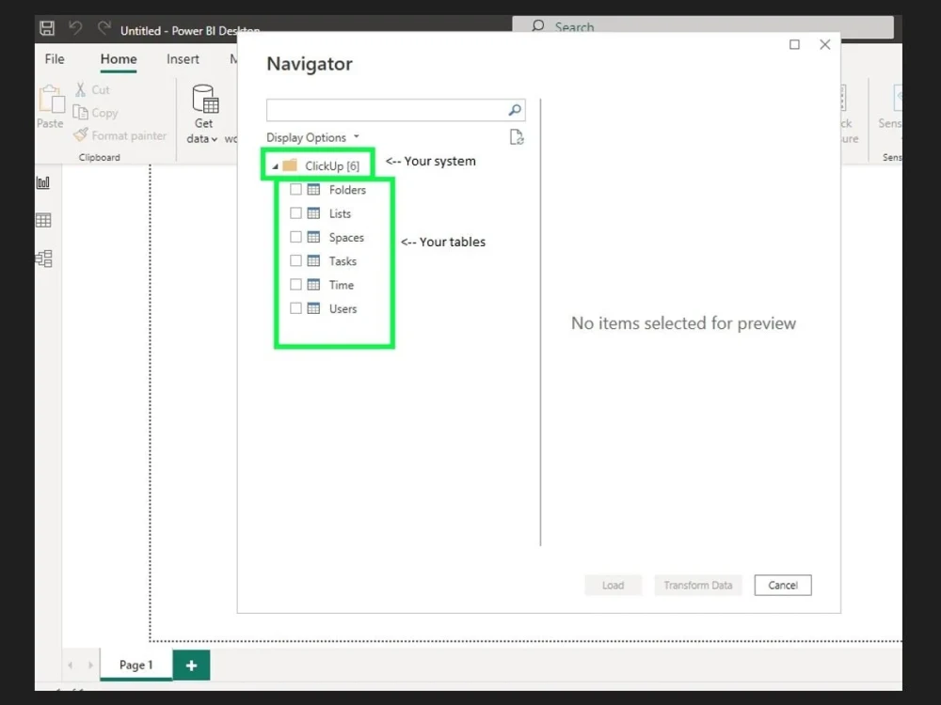Click the refresh preview icon in Navigator
The image size is (941, 705).
[x=516, y=136]
